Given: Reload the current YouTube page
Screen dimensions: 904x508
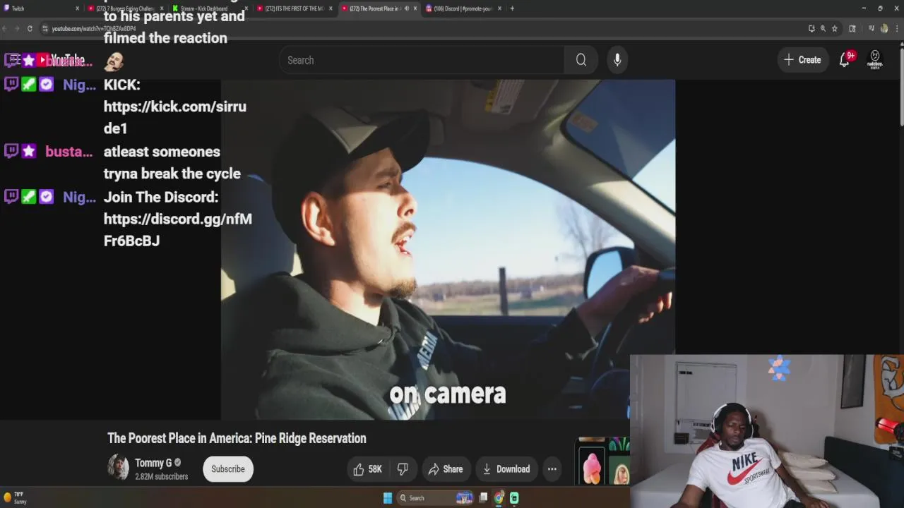Looking at the screenshot, I should [30, 28].
